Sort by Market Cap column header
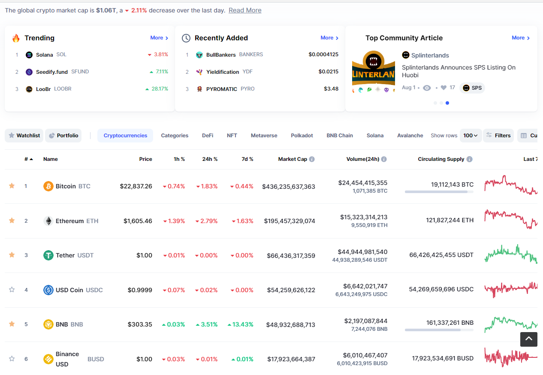Image resolution: width=543 pixels, height=375 pixels. tap(293, 159)
